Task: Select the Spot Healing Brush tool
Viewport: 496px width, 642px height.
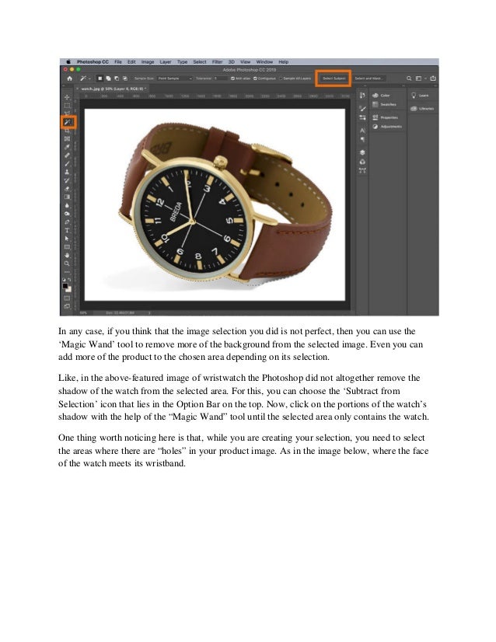Action: point(67,155)
